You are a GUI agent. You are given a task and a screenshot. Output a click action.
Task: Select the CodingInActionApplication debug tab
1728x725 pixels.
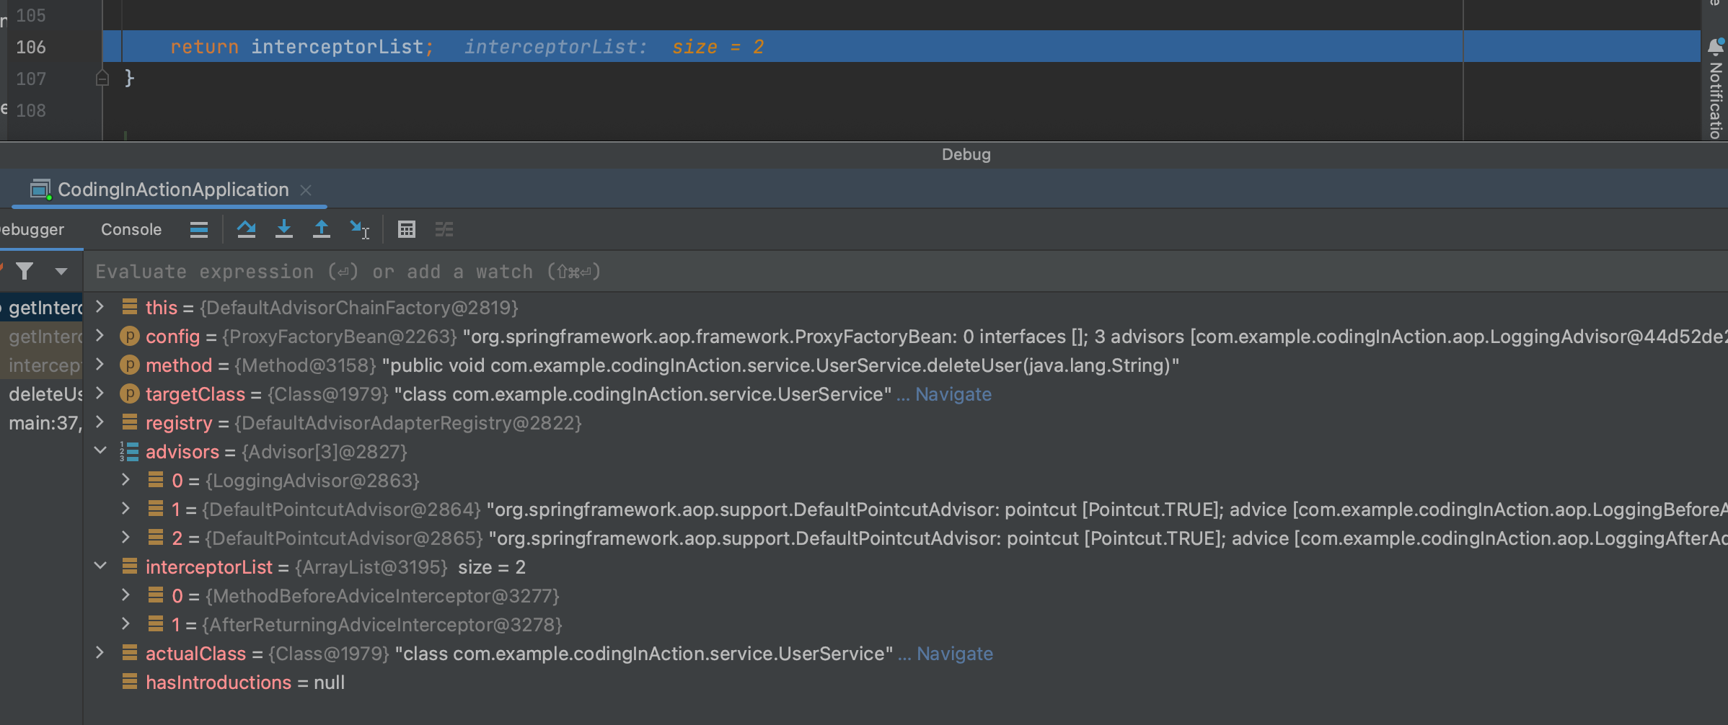coord(173,190)
